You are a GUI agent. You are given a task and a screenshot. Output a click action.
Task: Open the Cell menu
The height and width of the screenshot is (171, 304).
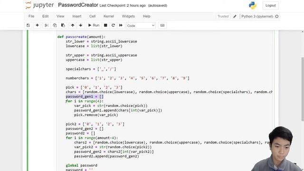[x=92, y=16]
